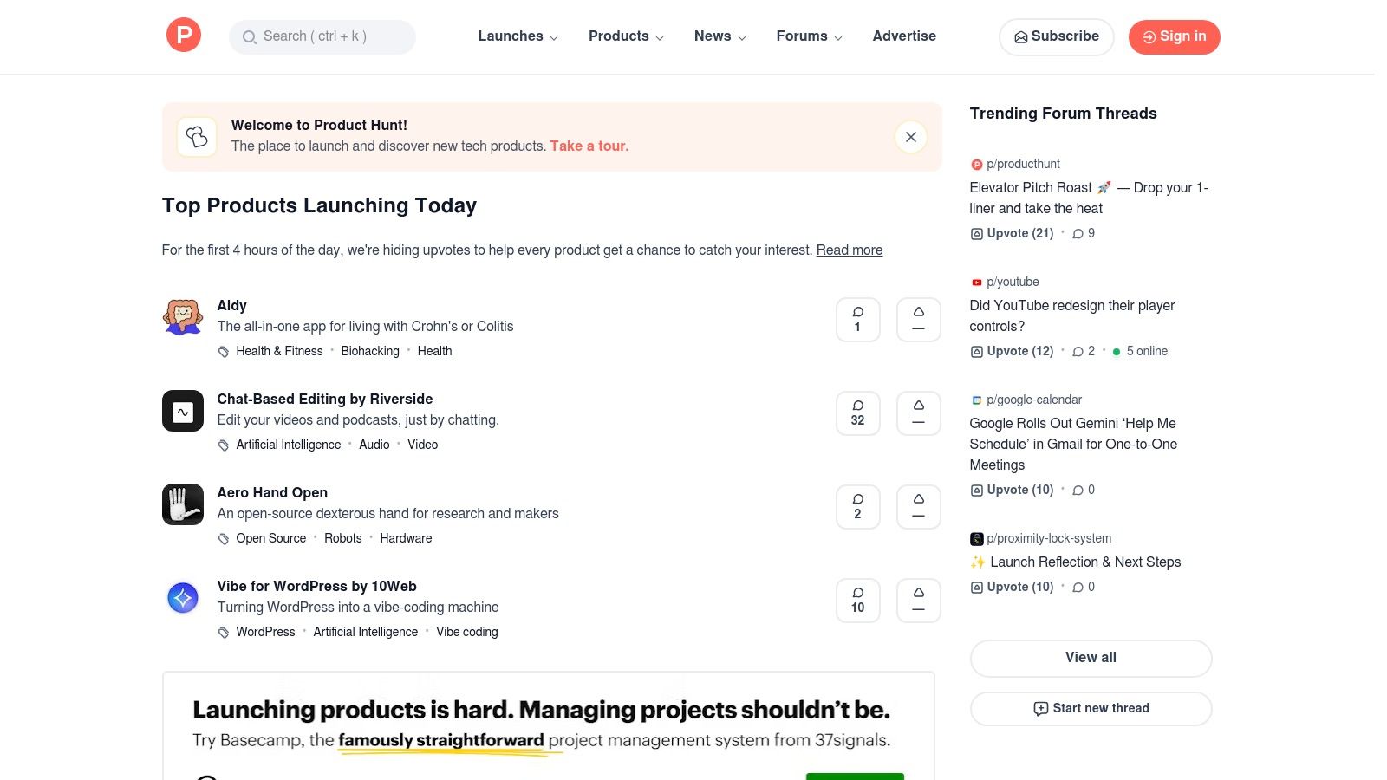Open the Advertise page

tap(904, 36)
